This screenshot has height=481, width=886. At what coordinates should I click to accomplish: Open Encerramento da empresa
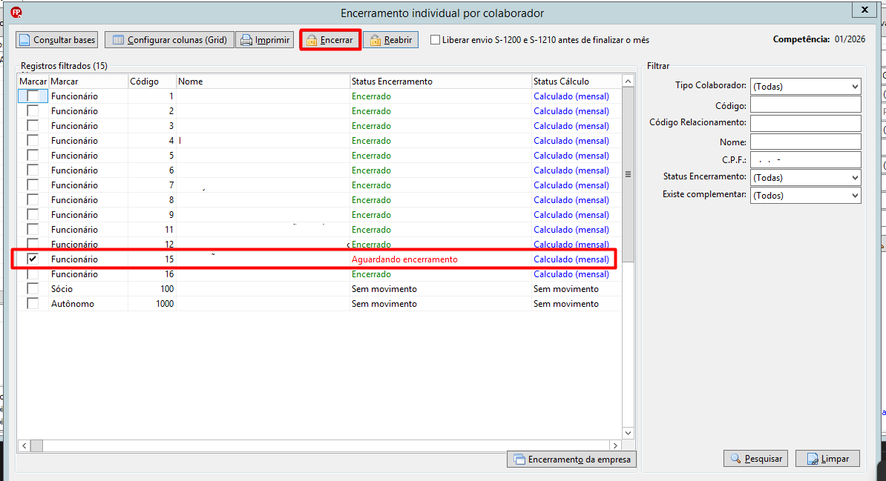[572, 460]
